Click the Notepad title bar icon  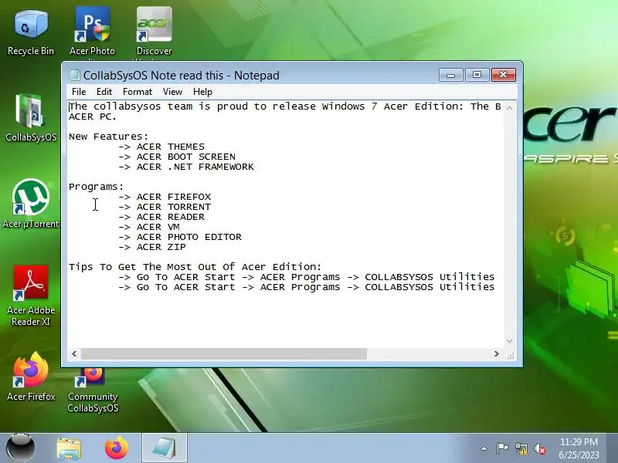click(73, 75)
